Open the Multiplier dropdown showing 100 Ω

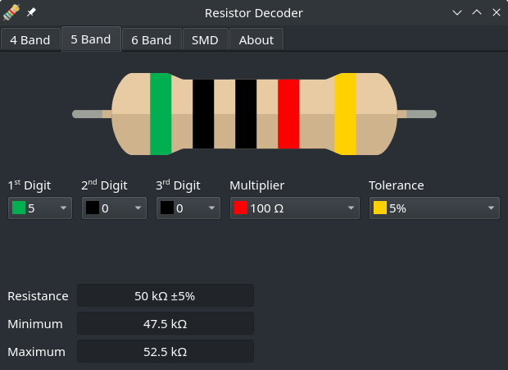click(294, 208)
